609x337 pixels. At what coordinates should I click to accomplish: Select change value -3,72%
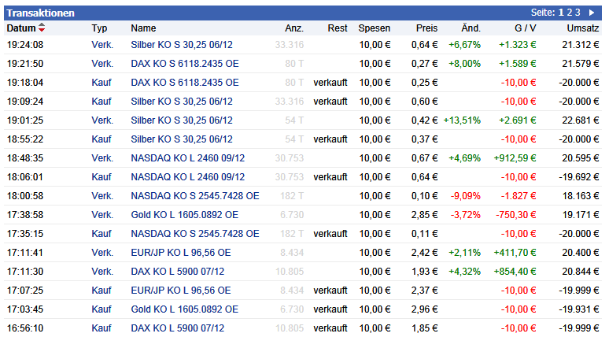point(466,214)
